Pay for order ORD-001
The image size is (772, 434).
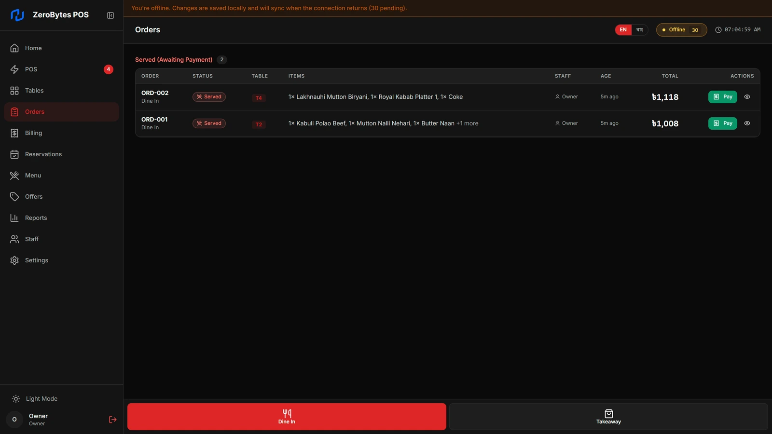click(x=723, y=123)
